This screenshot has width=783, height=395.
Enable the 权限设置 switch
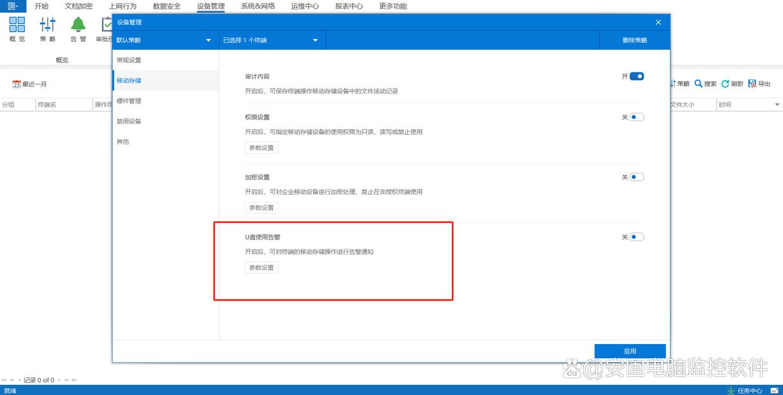(637, 117)
